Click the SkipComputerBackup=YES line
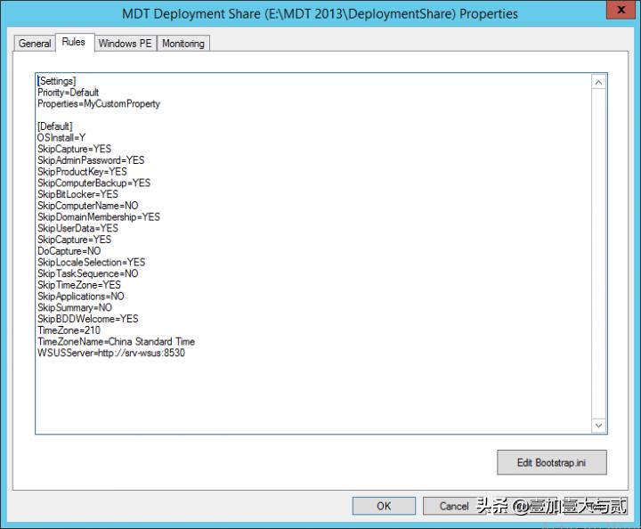The image size is (641, 529). pos(94,183)
